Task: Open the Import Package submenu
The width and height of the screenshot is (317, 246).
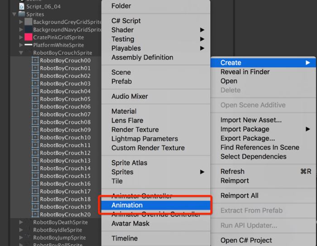Action: click(x=245, y=129)
